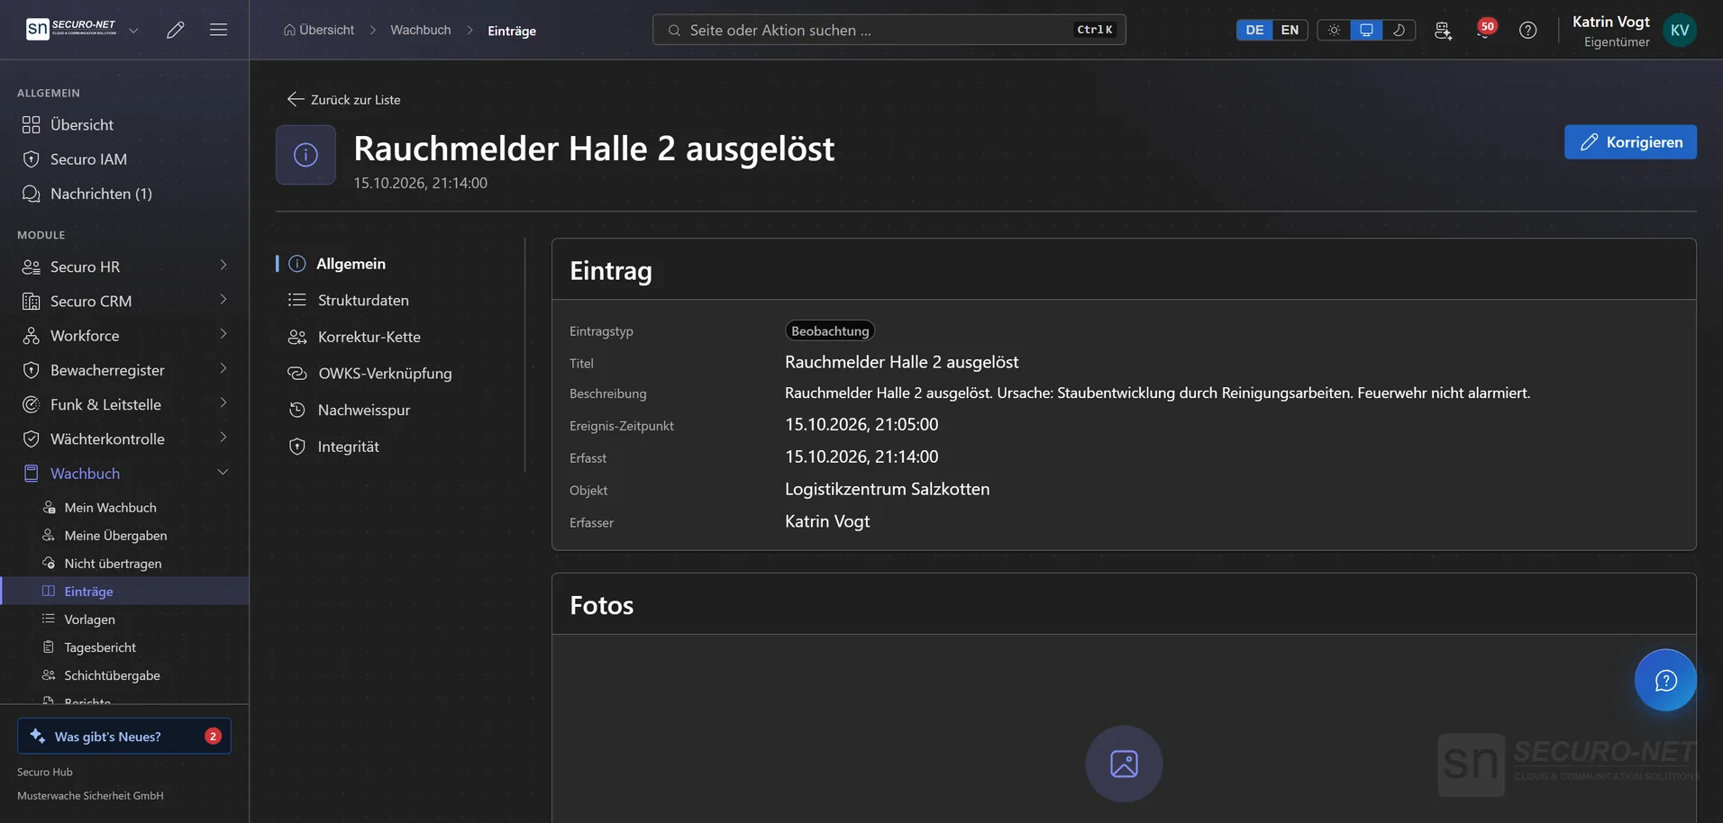Click the info icon beside entry title
The image size is (1723, 823).
click(x=305, y=155)
